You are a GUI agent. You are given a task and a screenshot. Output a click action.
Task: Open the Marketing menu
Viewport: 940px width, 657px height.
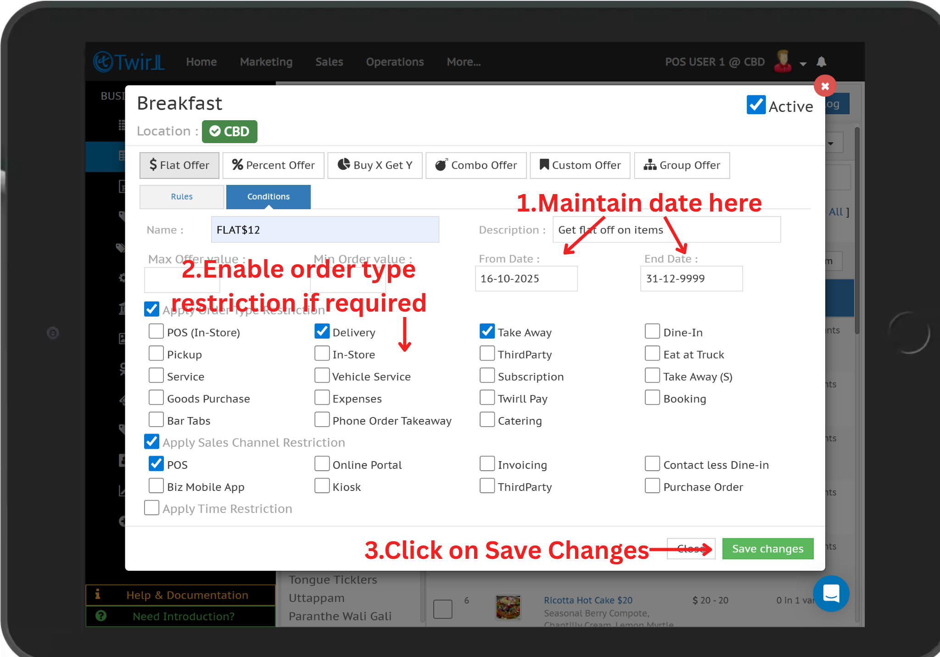click(x=266, y=62)
